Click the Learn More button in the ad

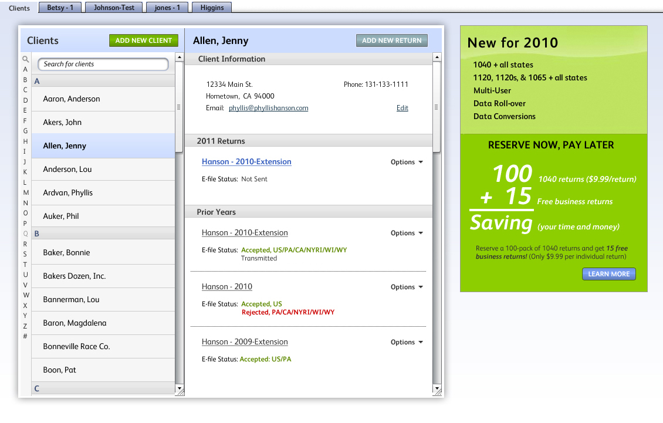coord(608,274)
